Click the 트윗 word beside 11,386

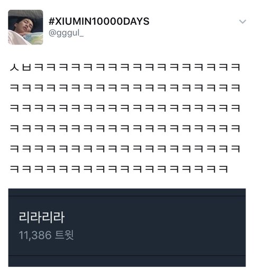65,235
